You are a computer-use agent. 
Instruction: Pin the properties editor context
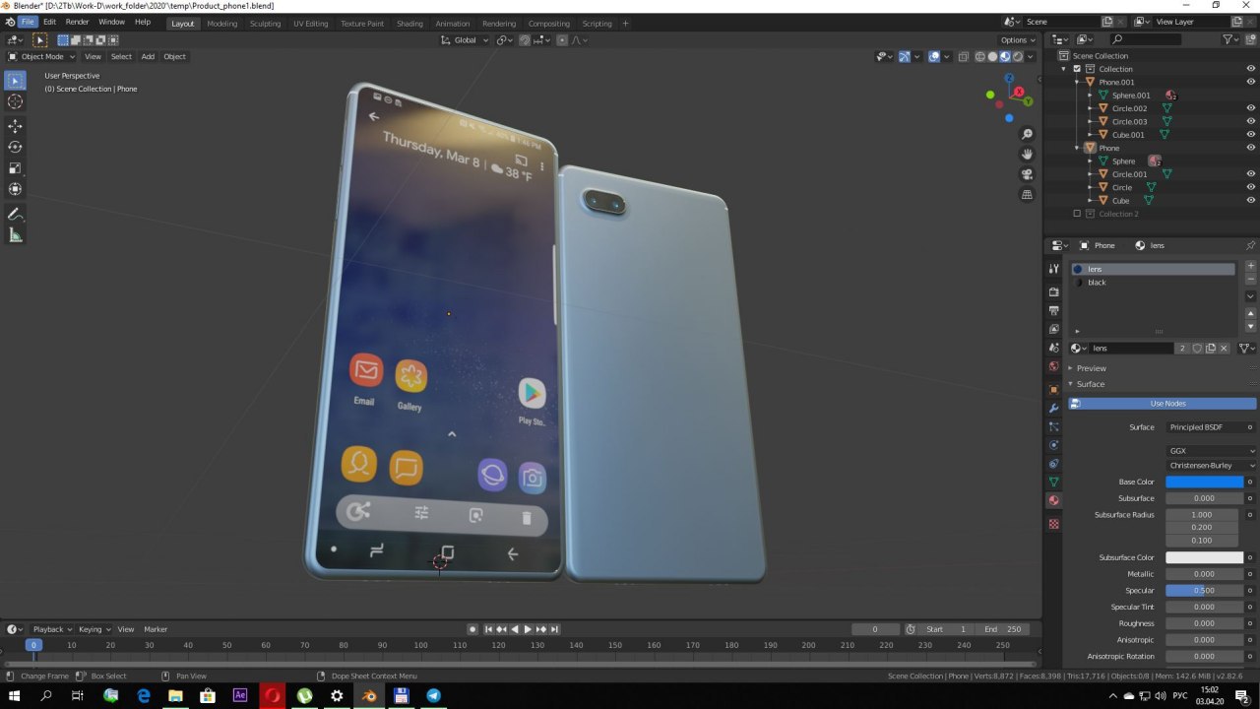coord(1251,245)
